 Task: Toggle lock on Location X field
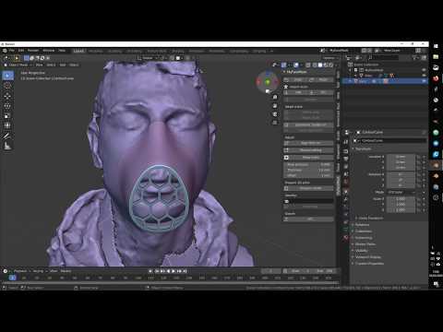(418, 157)
